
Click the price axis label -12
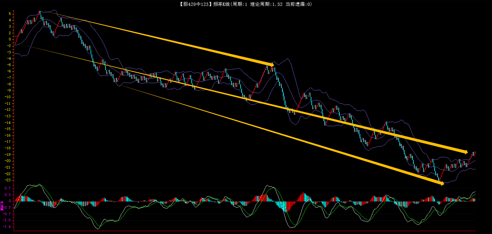point(8,110)
